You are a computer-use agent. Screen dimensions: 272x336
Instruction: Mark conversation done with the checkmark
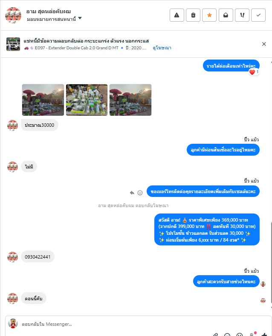(x=258, y=15)
